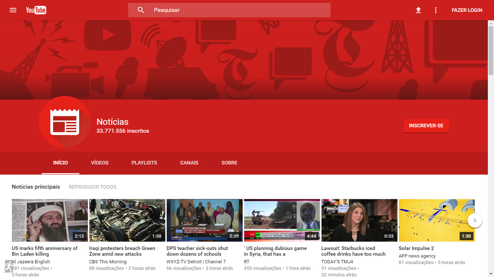The height and width of the screenshot is (277, 494).
Task: Click the 'Notícias' channel name text
Action: [112, 122]
